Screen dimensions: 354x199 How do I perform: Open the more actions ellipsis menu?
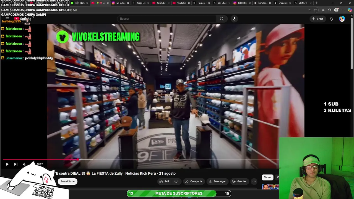pyautogui.click(x=254, y=181)
